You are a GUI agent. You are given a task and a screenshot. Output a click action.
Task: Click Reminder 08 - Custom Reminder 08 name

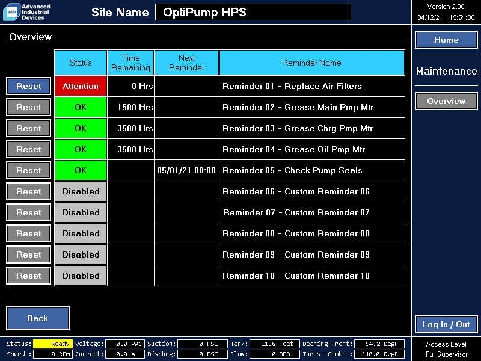312,233
